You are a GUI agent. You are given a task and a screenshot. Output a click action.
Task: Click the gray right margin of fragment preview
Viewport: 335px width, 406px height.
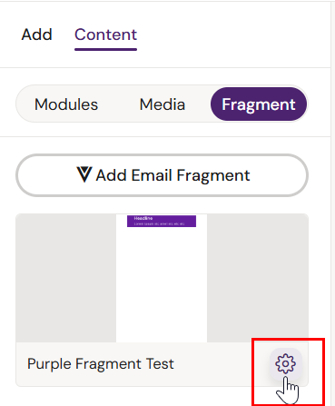(x=258, y=278)
